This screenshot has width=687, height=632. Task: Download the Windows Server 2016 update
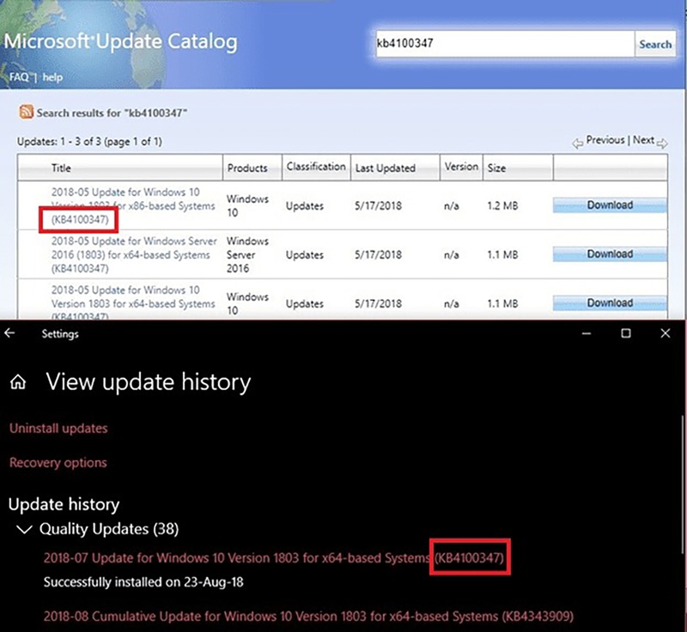610,254
